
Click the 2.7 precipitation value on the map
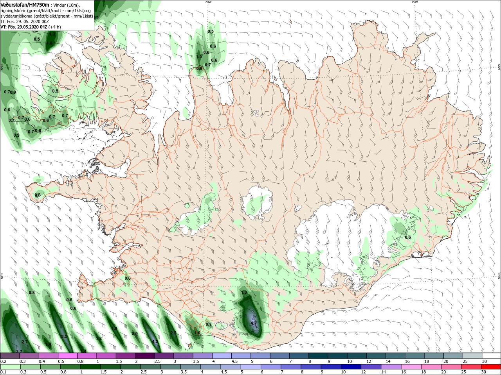[25, 342]
